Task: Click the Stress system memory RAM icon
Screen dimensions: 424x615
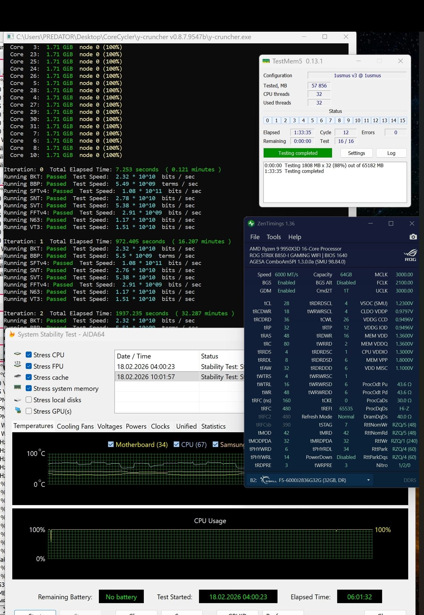Action: (18, 388)
